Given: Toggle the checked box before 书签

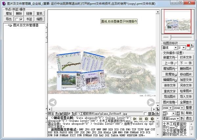Looking at the screenshot, I should pos(21,19).
